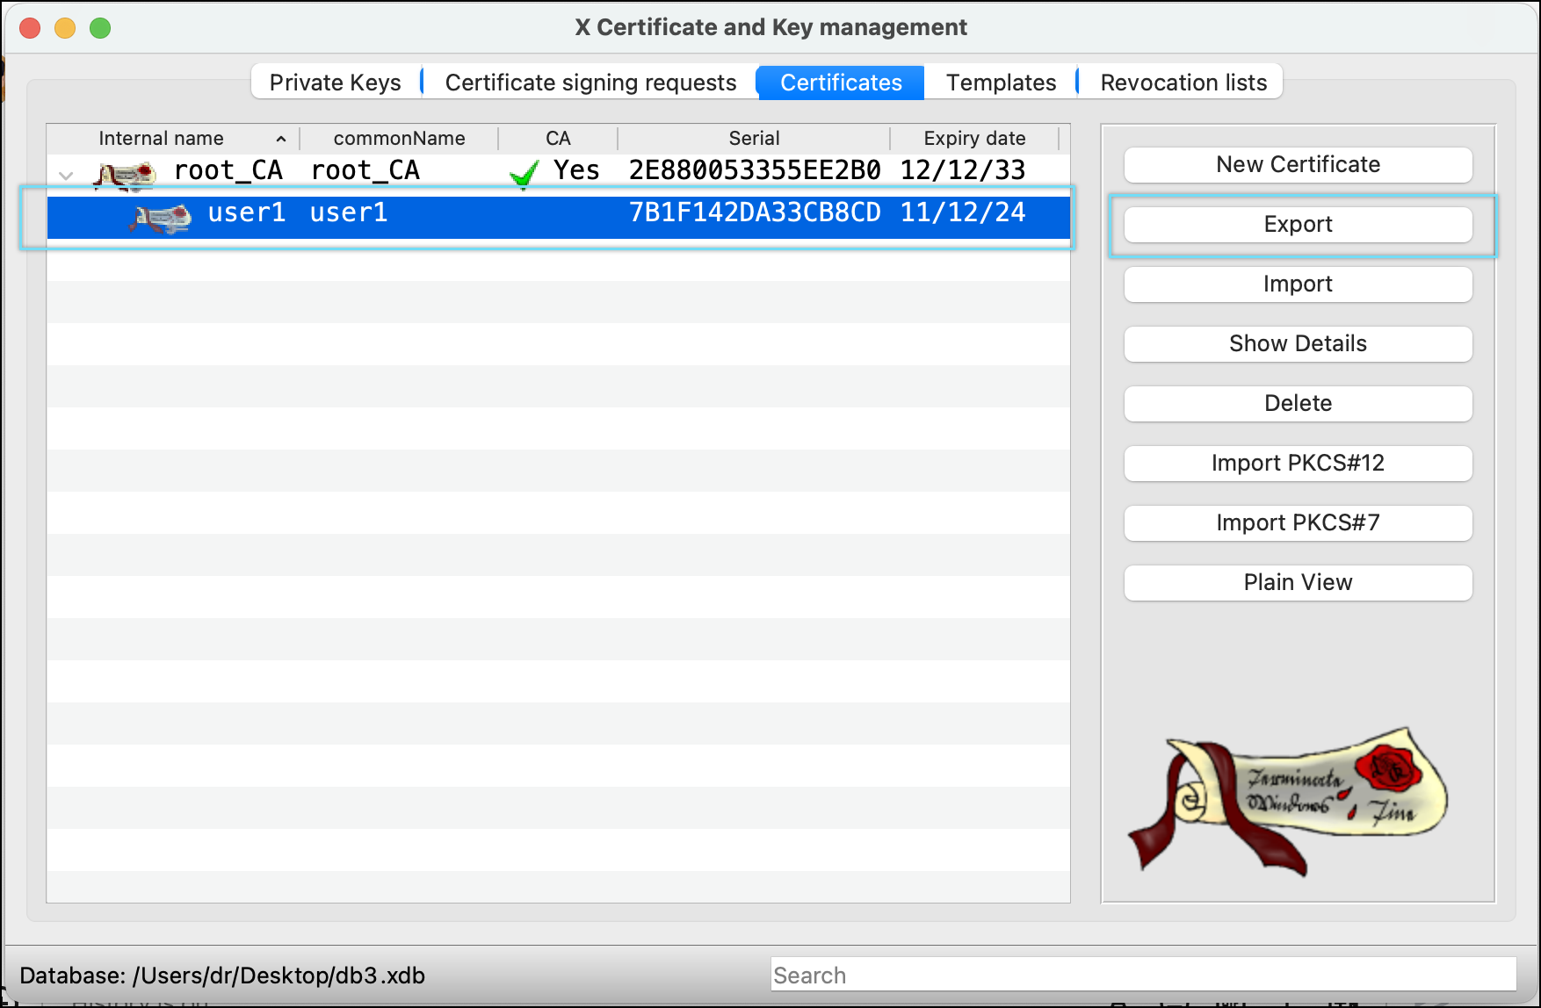The width and height of the screenshot is (1541, 1008).
Task: Click the green CA checkmark icon
Action: click(524, 174)
